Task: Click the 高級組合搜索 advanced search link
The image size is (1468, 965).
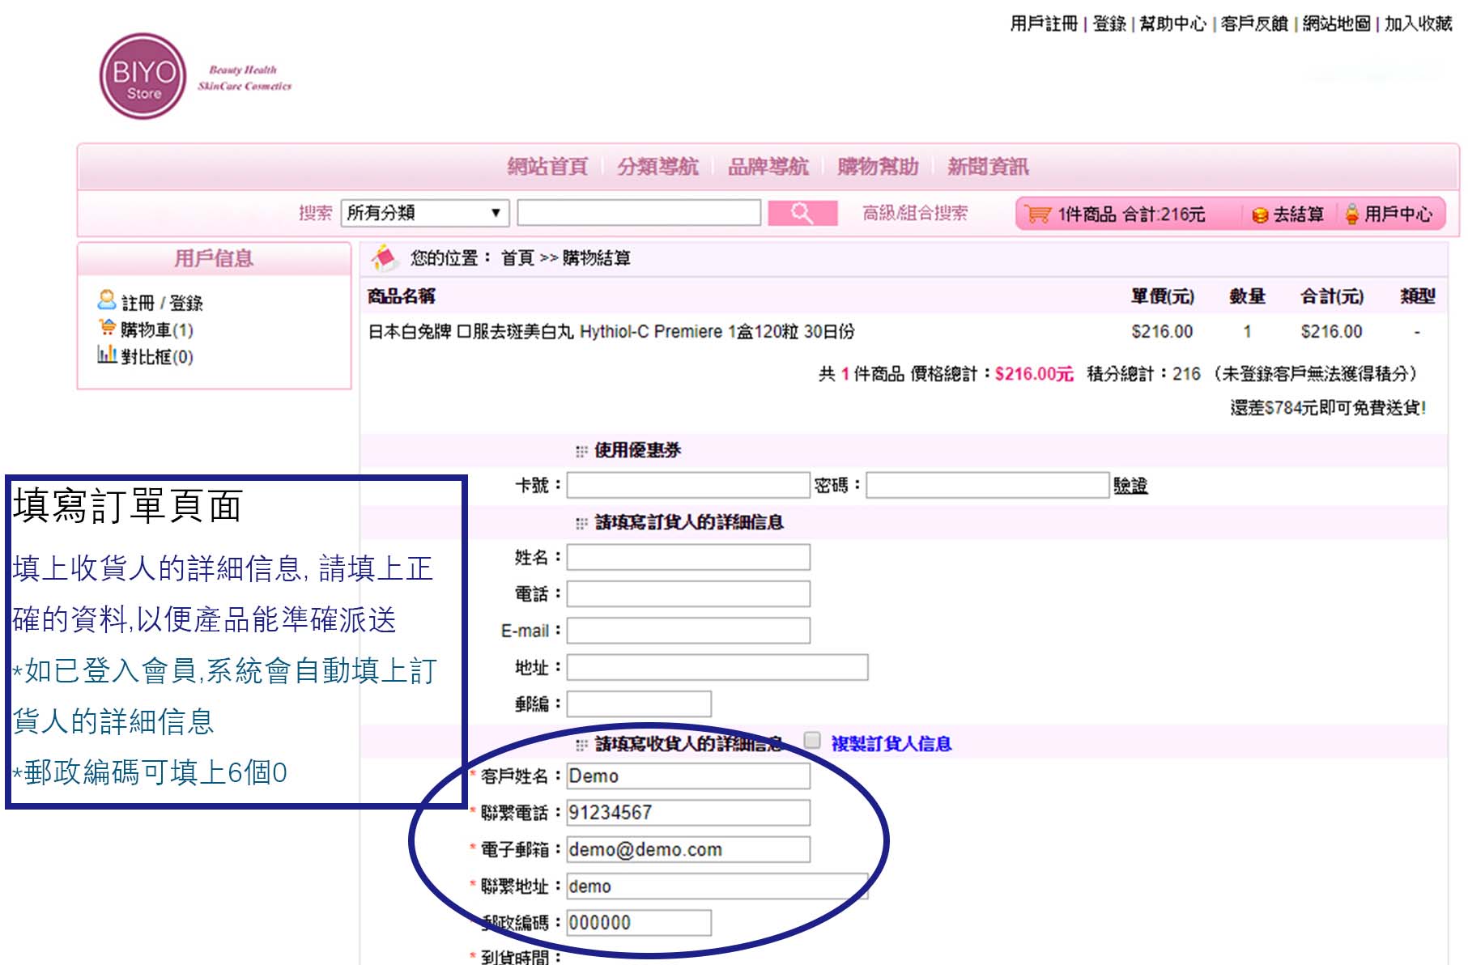Action: 914,213
